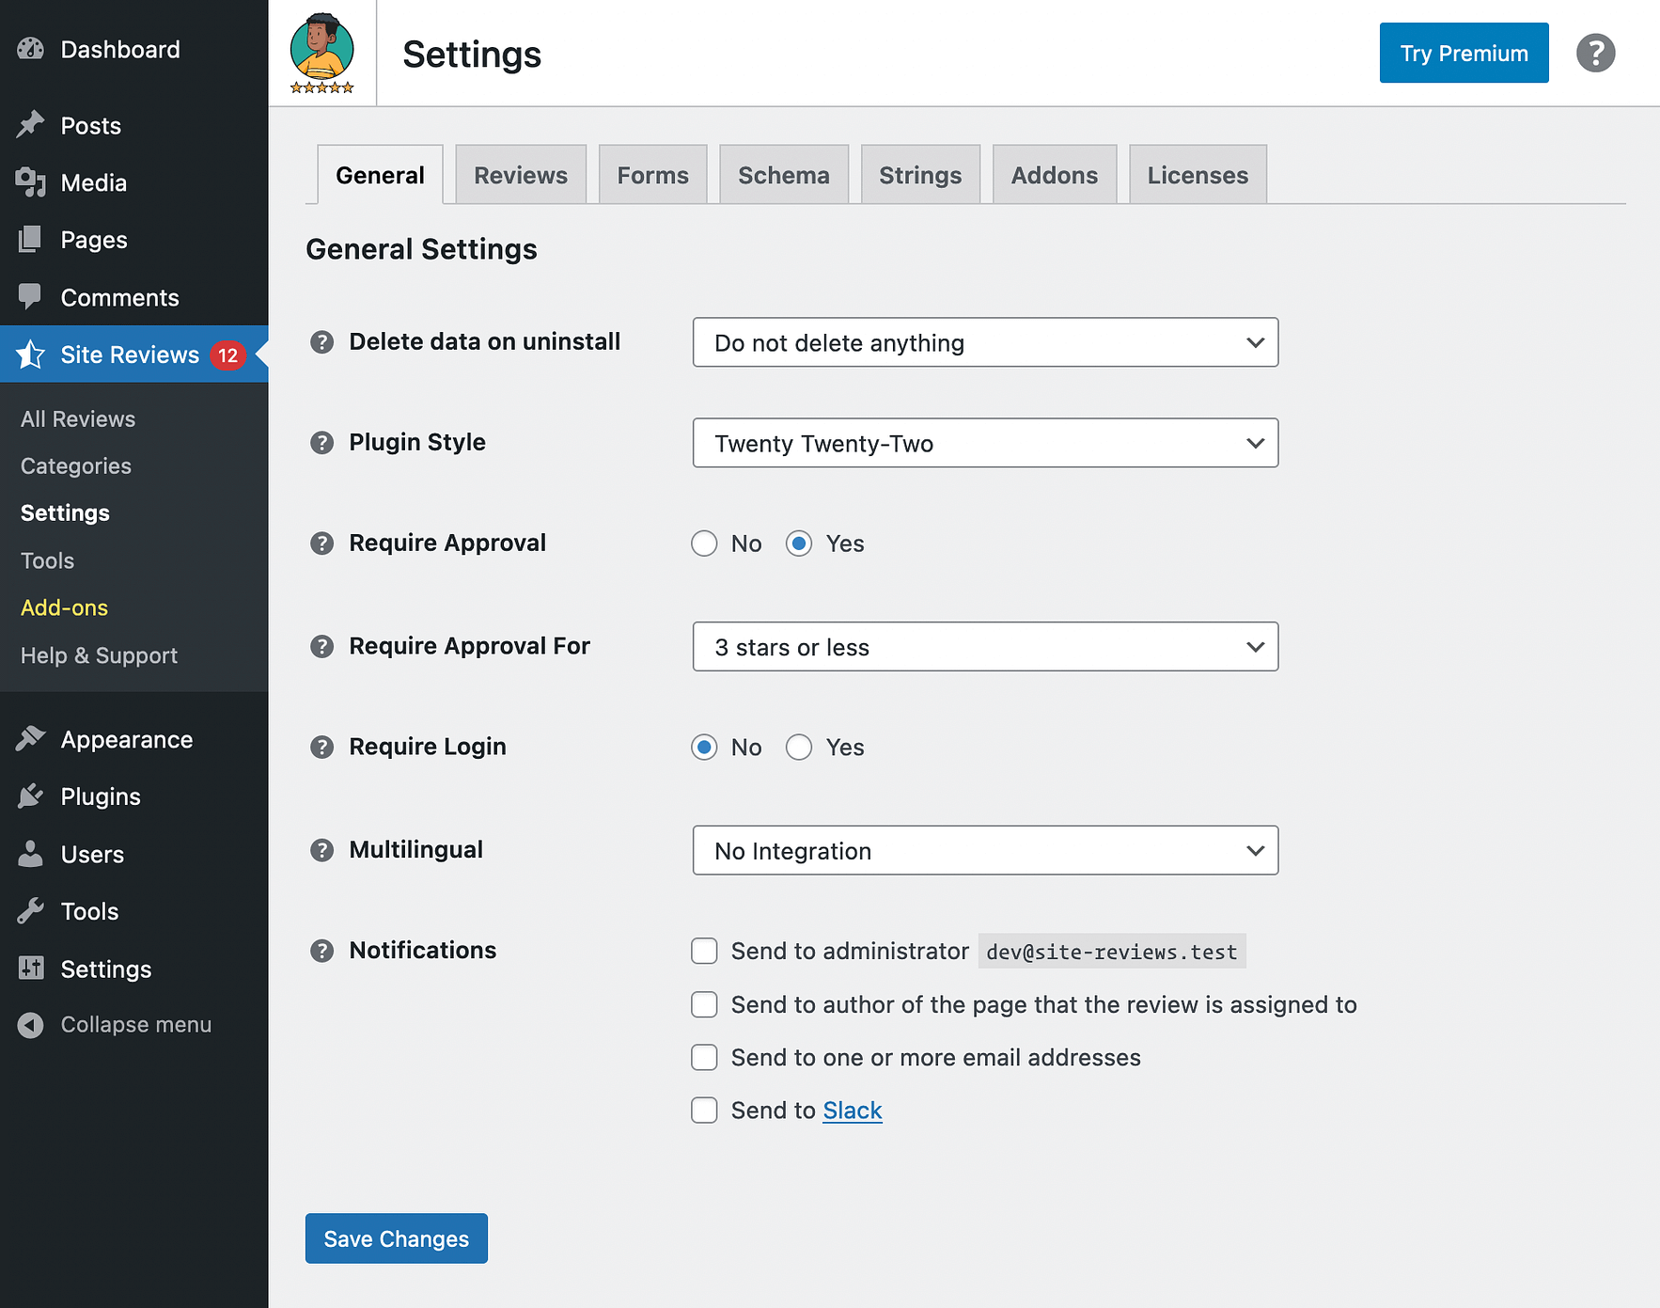The image size is (1660, 1308).
Task: Check Send to one or more email addresses
Action: [704, 1057]
